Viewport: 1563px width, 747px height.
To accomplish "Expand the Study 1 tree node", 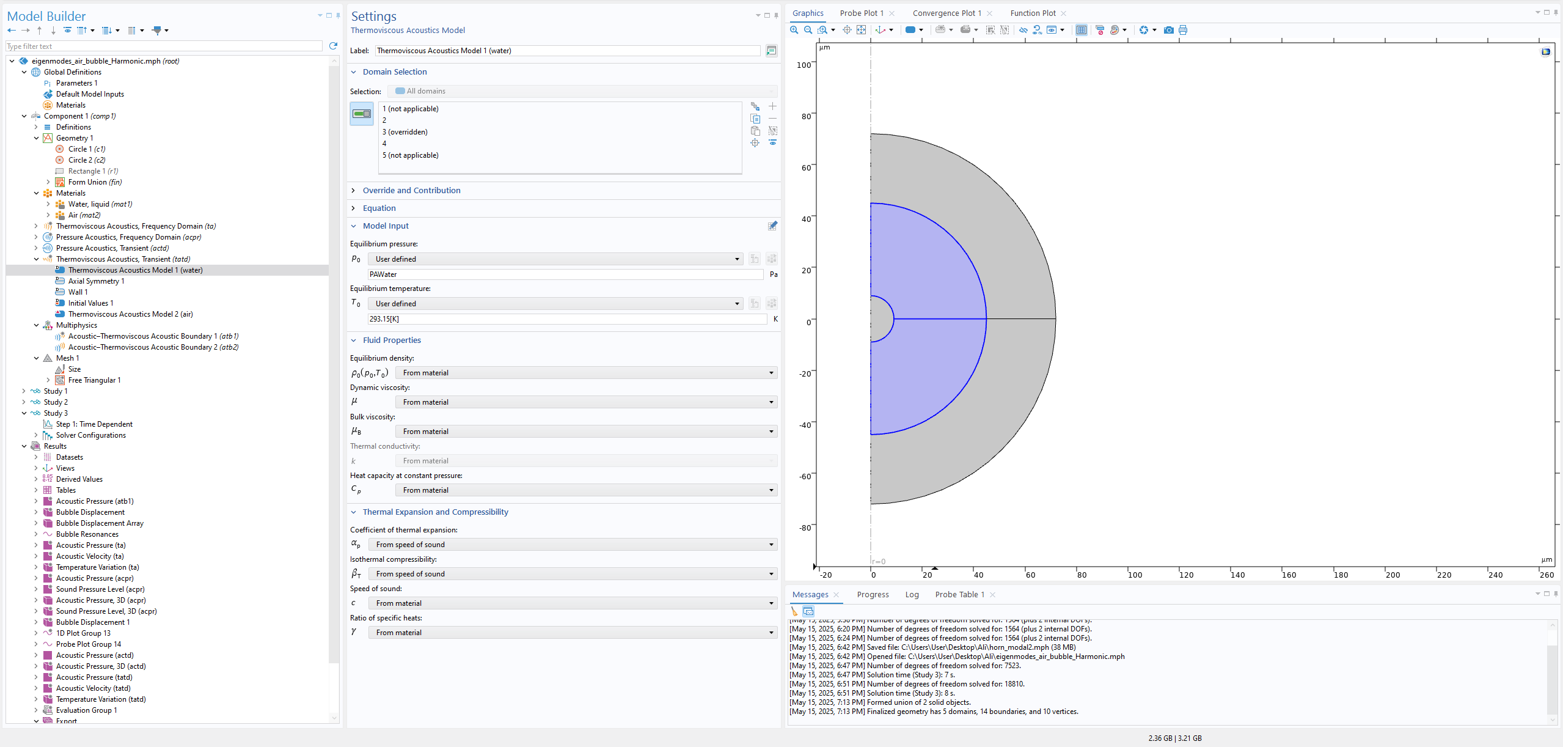I will [24, 391].
